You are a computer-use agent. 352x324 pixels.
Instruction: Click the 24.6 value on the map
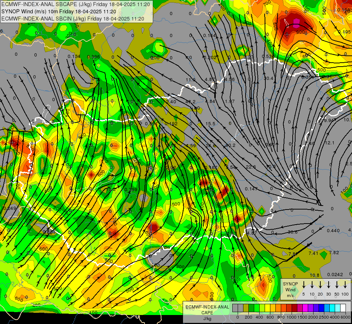pos(211,145)
